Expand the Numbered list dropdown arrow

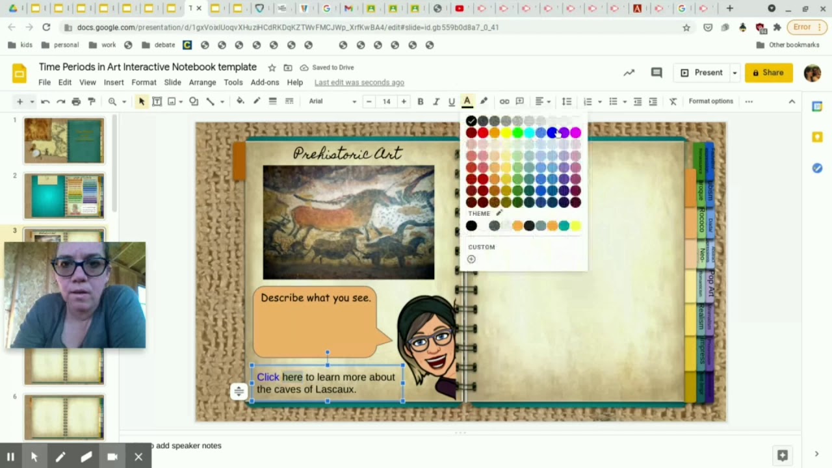click(598, 101)
